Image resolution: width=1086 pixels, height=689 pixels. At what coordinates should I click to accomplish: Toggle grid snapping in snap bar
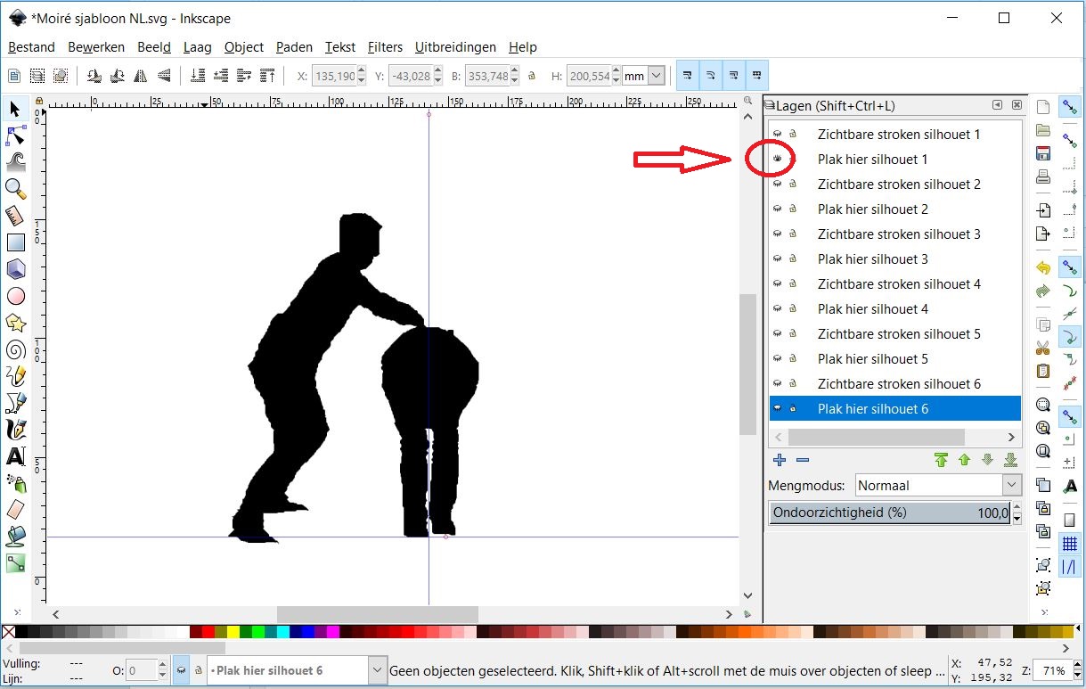1070,543
